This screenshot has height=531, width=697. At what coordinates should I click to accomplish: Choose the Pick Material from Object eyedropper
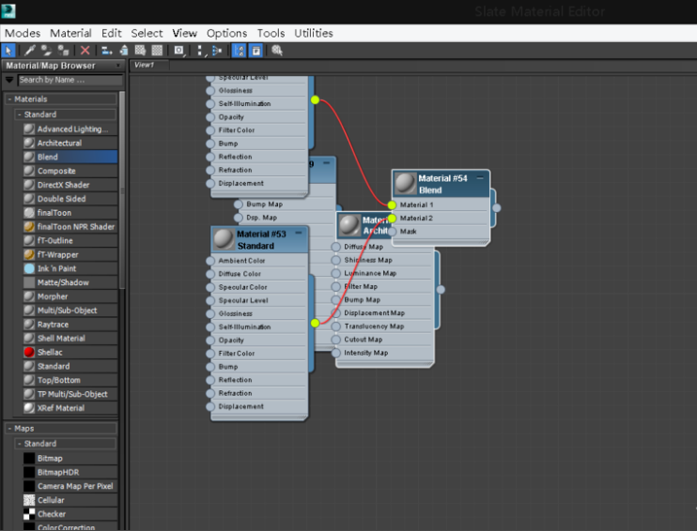click(29, 51)
